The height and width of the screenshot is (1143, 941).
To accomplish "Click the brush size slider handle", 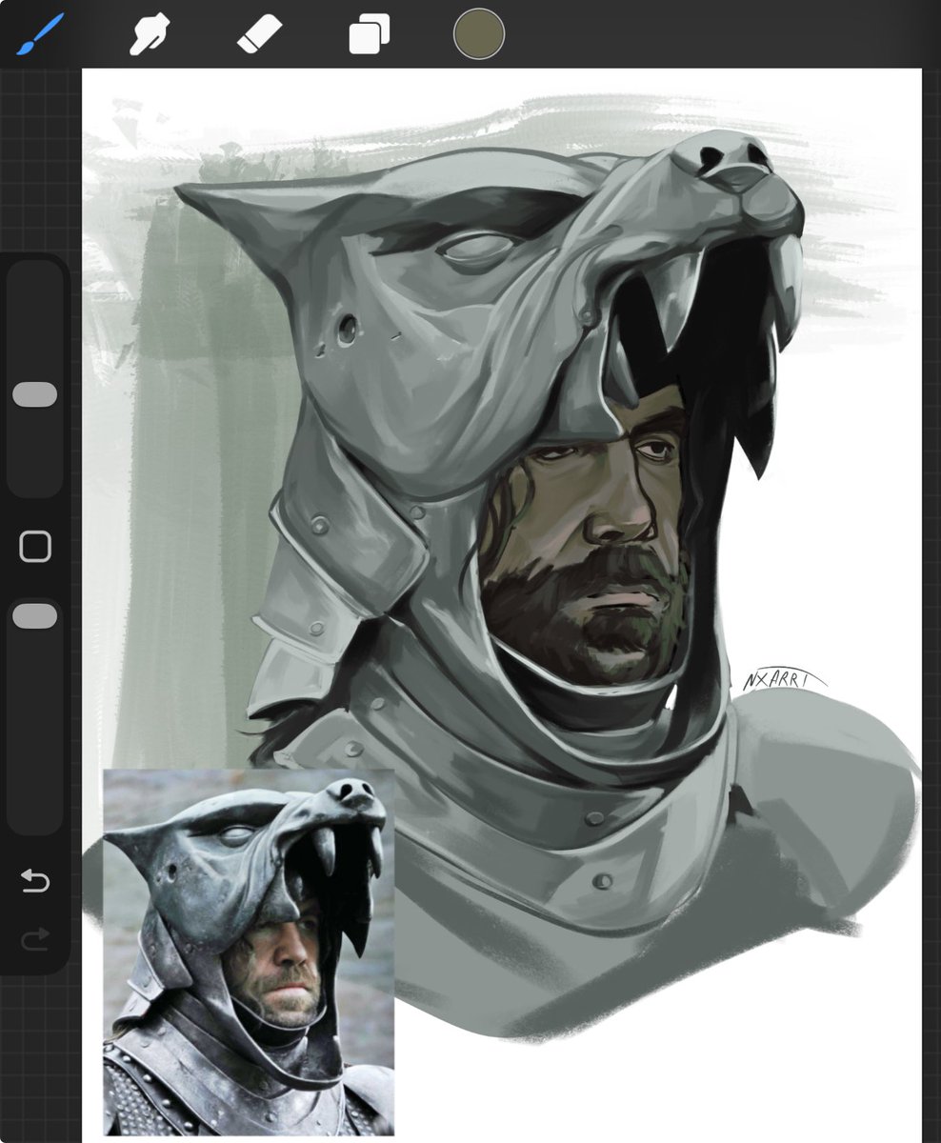I will tap(35, 395).
